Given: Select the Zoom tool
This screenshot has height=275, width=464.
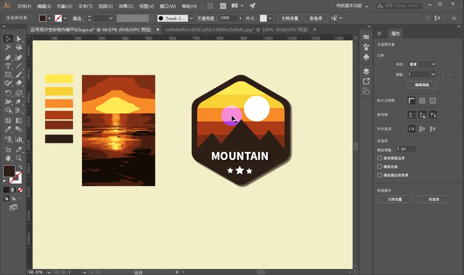Looking at the screenshot, I should click(x=19, y=158).
